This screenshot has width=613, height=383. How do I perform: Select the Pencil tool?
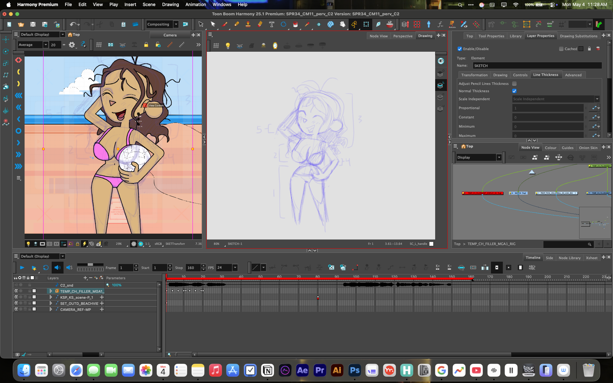coord(237,24)
